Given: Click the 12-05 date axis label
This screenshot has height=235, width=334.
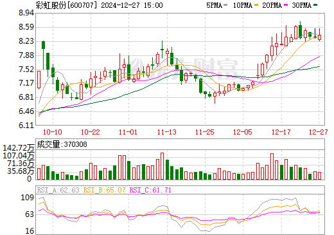Looking at the screenshot, I should pos(243,132).
